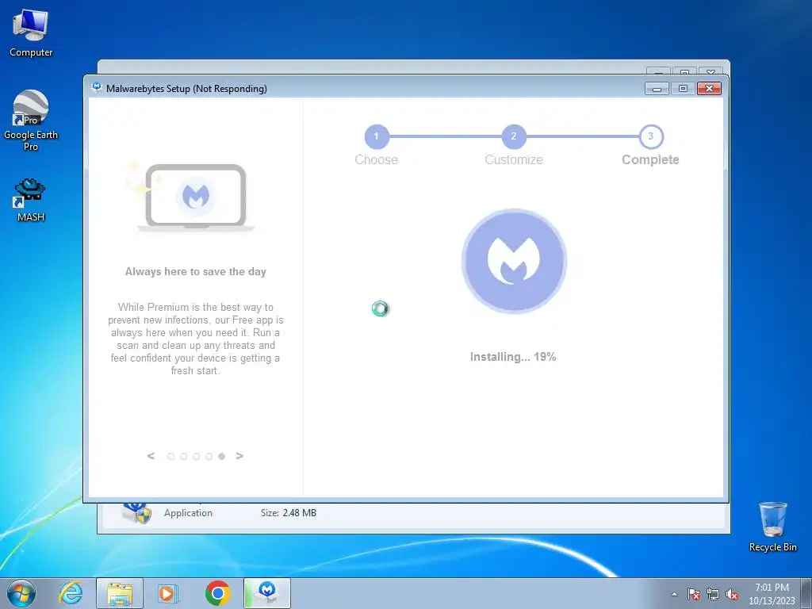Open Windows Explorer from taskbar
The height and width of the screenshot is (609, 812).
click(120, 593)
